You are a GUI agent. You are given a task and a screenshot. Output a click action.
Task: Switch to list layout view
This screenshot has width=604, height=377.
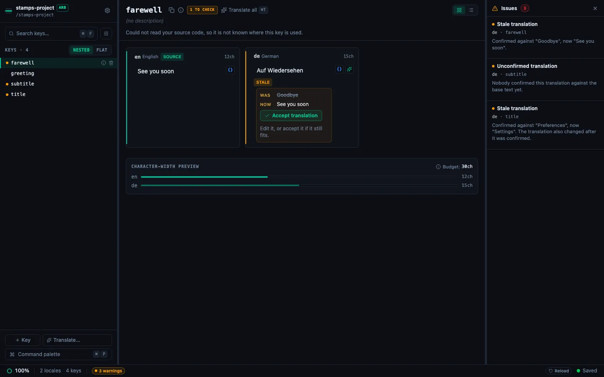[471, 10]
